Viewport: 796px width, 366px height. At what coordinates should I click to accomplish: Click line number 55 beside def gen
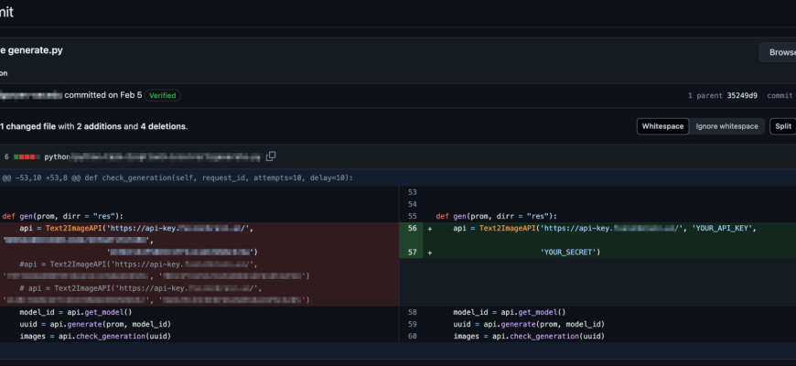412,216
